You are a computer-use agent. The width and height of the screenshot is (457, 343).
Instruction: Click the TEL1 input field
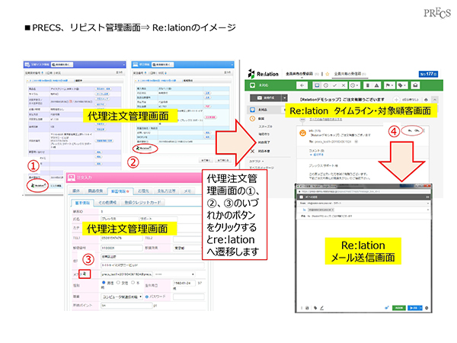pyautogui.click(x=122, y=239)
